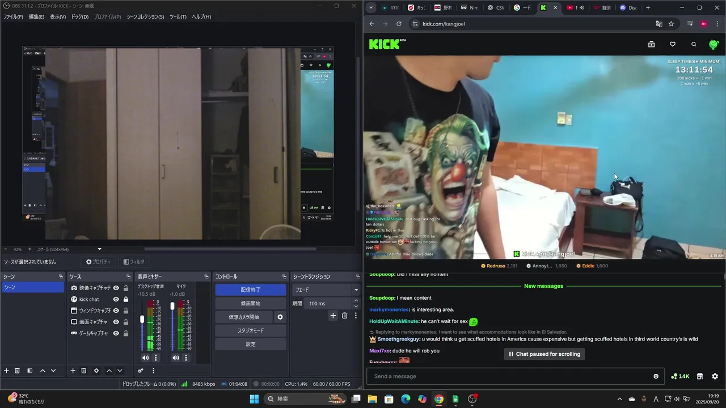Open Kick profile avatar menu
Viewport: 726px width, 408px height.
point(714,44)
